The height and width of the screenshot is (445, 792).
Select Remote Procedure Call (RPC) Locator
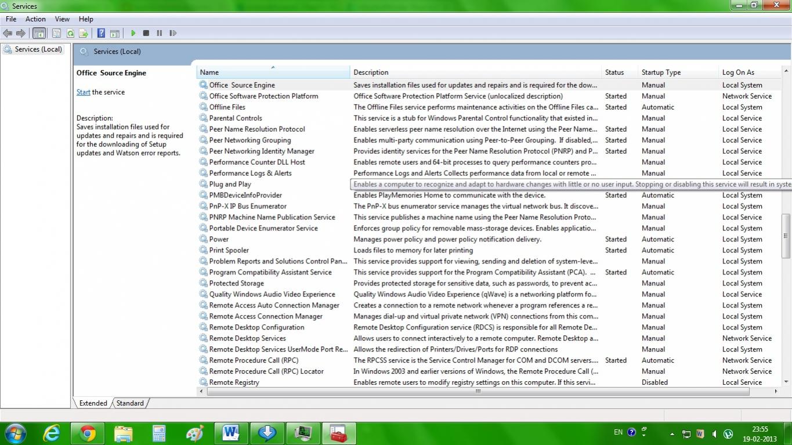pos(266,372)
